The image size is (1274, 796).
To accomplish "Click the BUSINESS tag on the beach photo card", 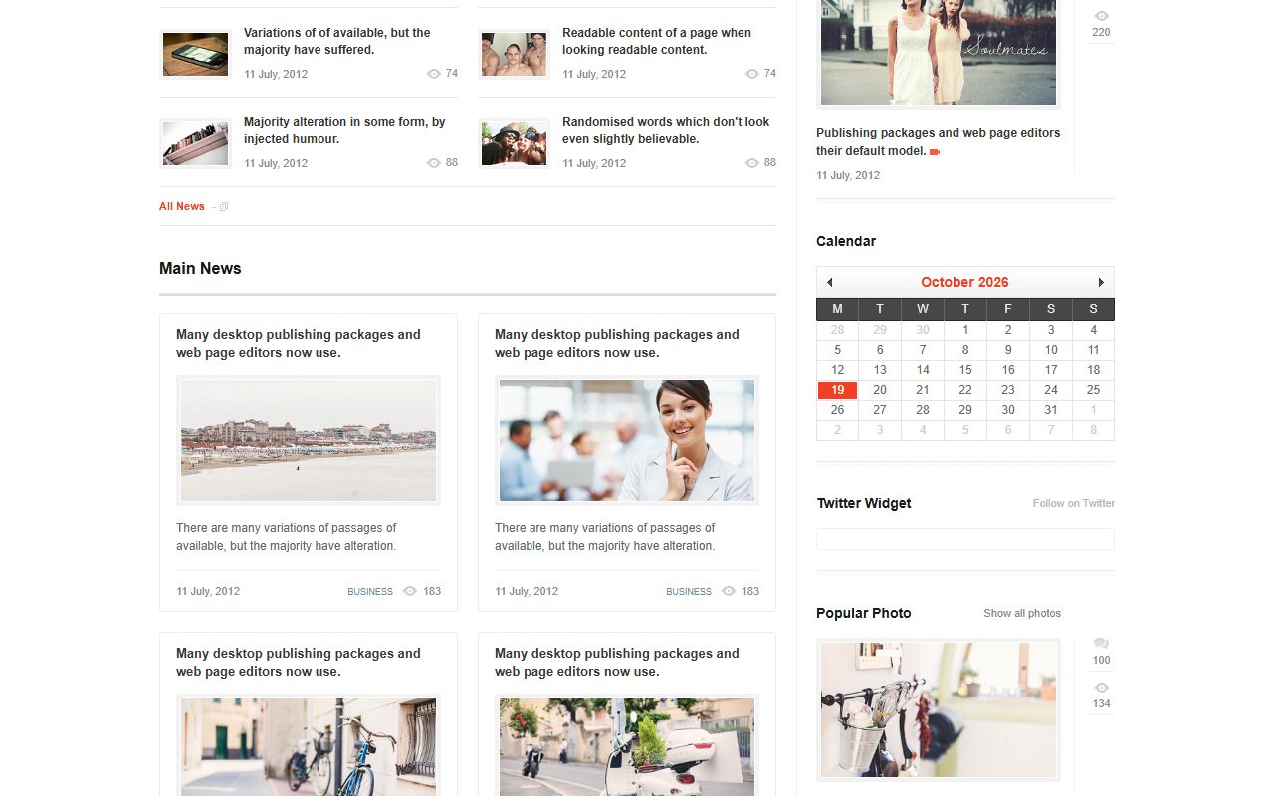I will pyautogui.click(x=370, y=592).
